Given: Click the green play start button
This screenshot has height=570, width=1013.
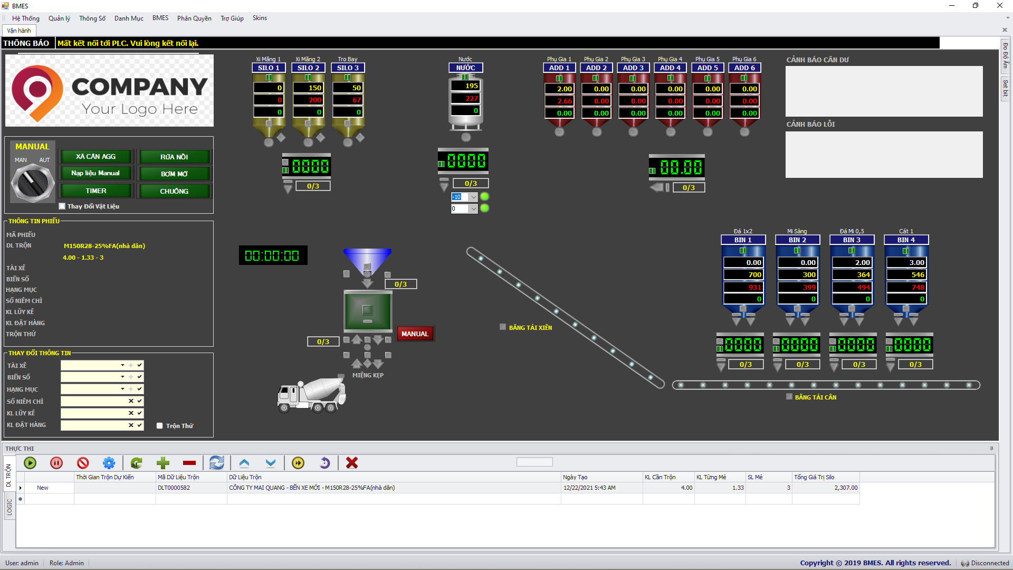Looking at the screenshot, I should pyautogui.click(x=30, y=463).
